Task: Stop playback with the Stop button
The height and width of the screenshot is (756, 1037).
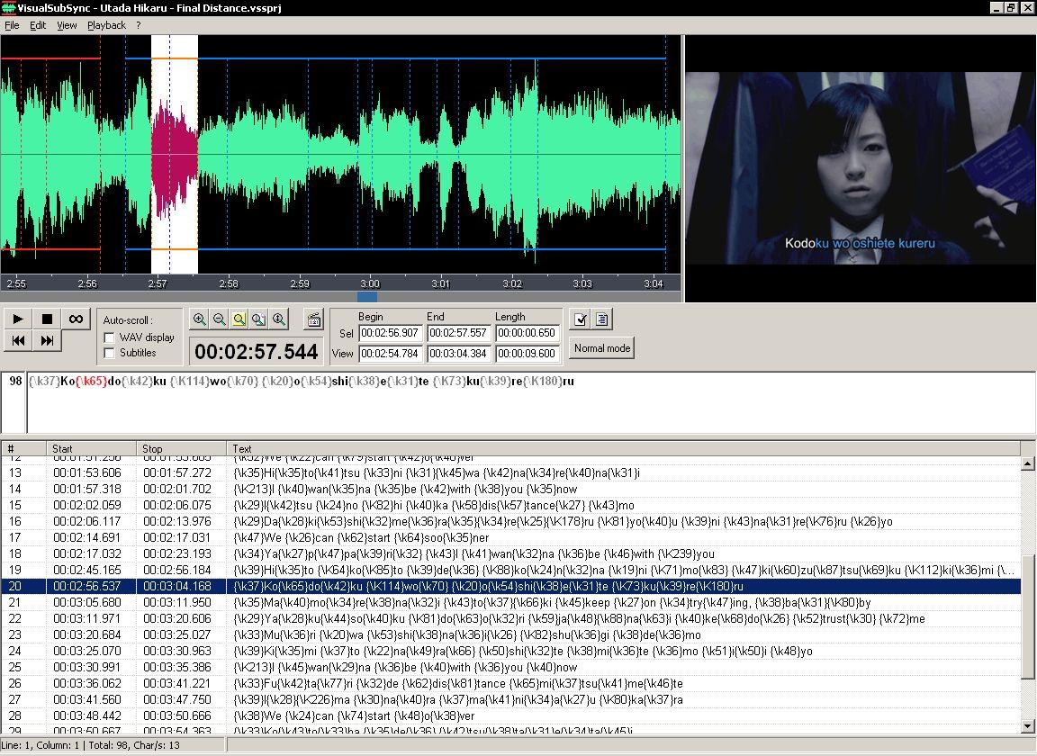Action: click(47, 319)
